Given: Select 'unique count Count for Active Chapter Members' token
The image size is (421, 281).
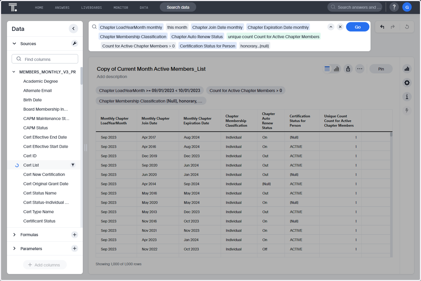Looking at the screenshot, I should tap(274, 36).
